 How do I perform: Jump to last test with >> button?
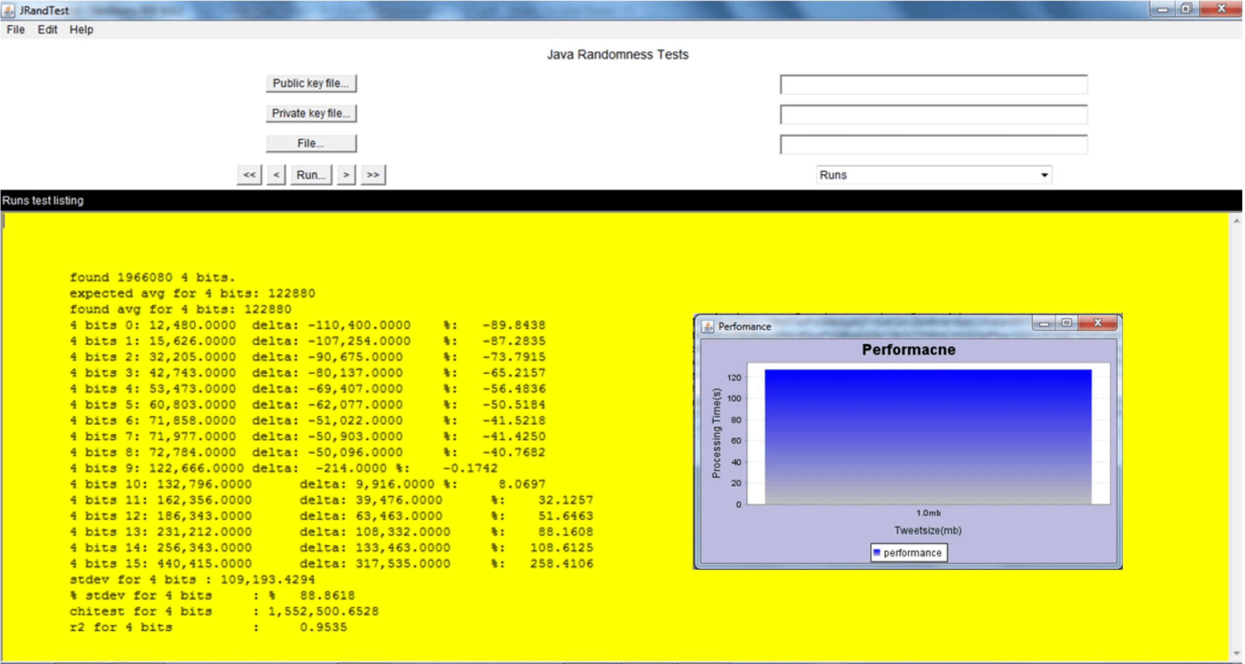pyautogui.click(x=373, y=175)
